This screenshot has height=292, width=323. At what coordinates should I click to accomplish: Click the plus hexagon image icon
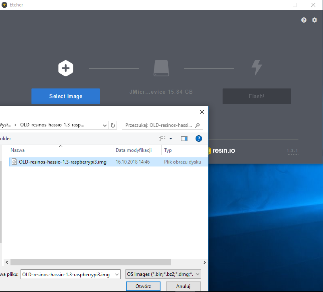[66, 68]
